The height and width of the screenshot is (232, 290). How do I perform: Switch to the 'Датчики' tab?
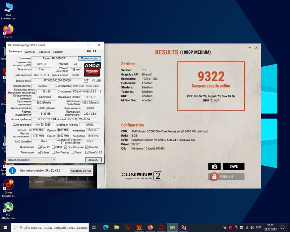pyautogui.click(x=30, y=52)
